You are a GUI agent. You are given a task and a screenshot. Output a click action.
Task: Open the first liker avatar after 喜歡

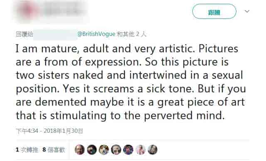point(80,150)
